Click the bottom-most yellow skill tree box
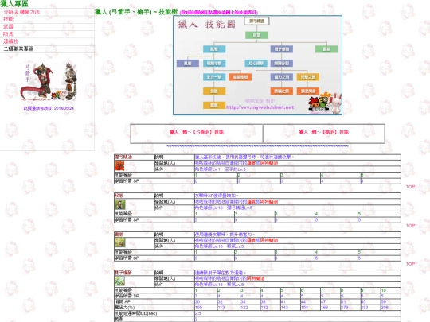The image size is (430, 322). (x=214, y=106)
